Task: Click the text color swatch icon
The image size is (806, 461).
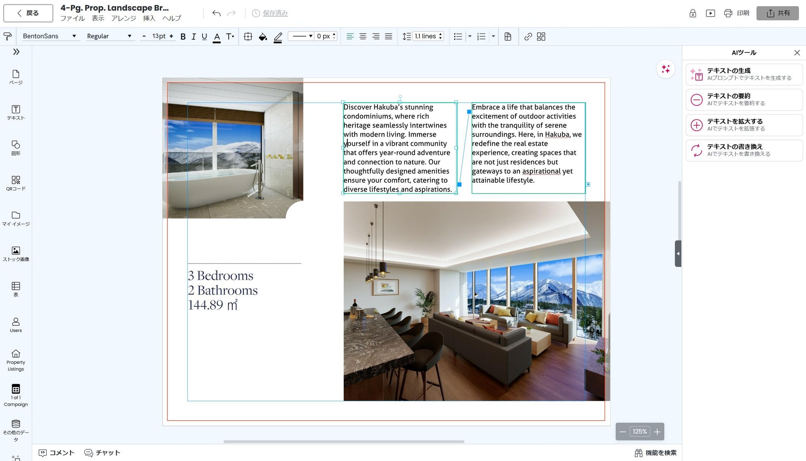Action: (217, 36)
